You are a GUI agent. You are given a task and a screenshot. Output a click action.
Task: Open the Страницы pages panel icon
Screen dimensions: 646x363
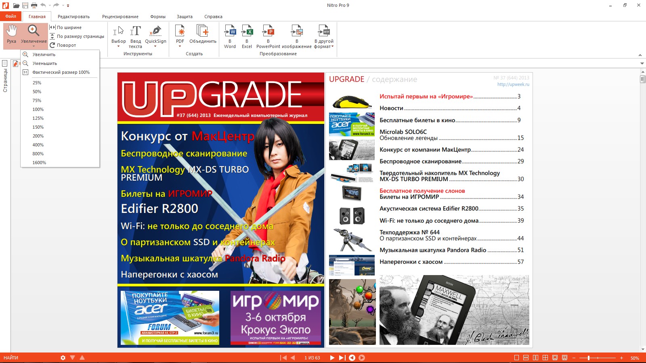tap(5, 63)
